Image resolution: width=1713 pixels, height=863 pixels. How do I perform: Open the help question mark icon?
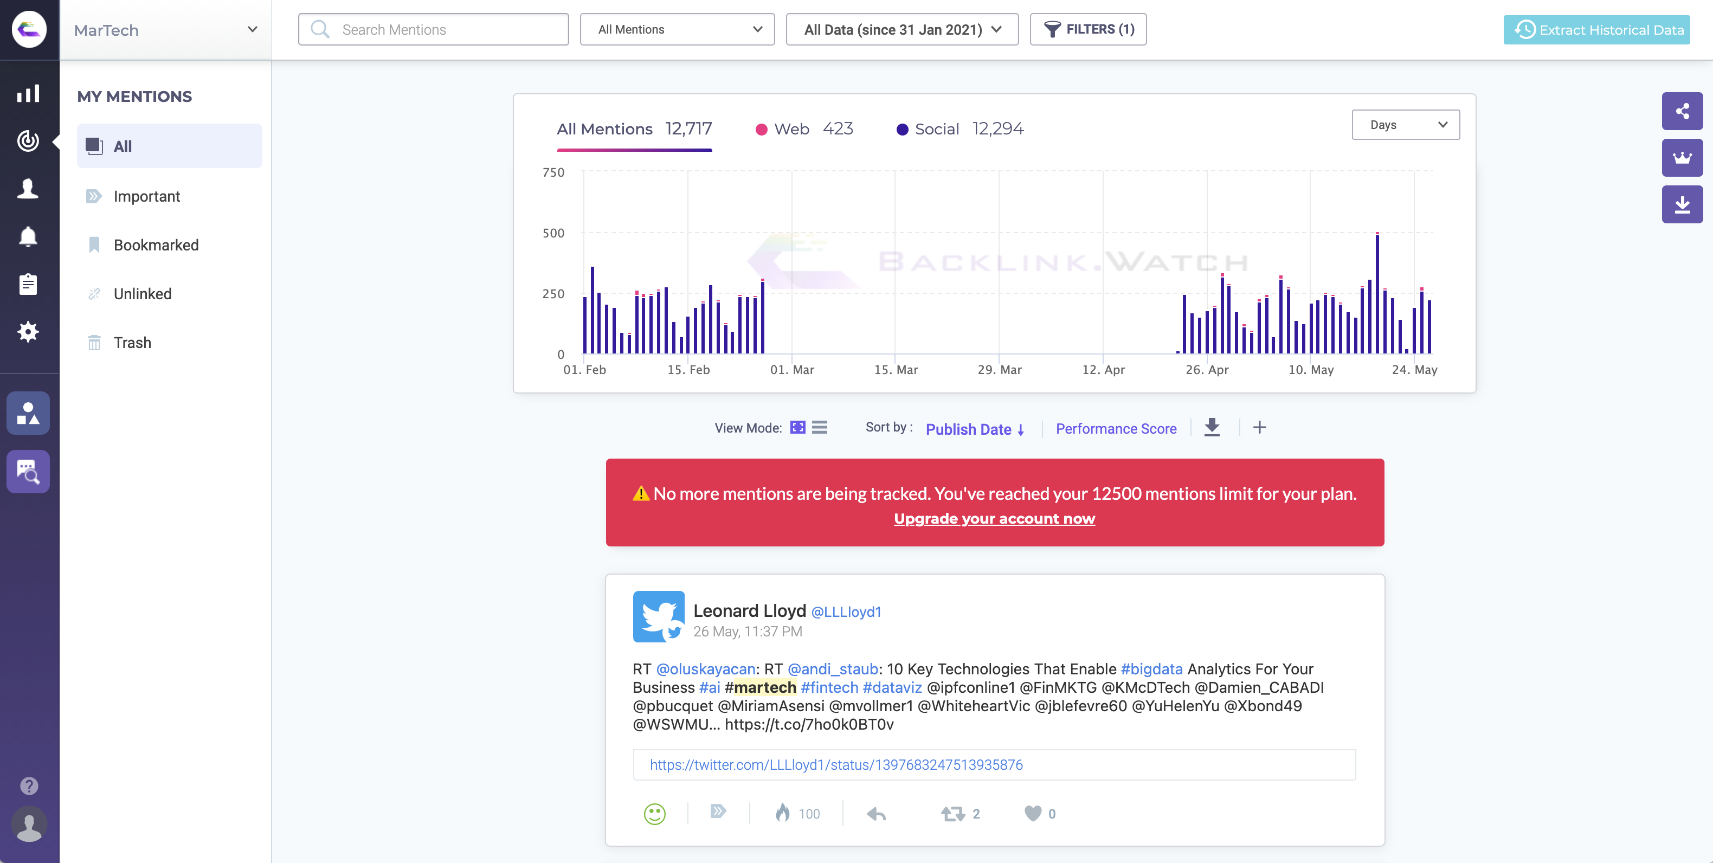29,786
